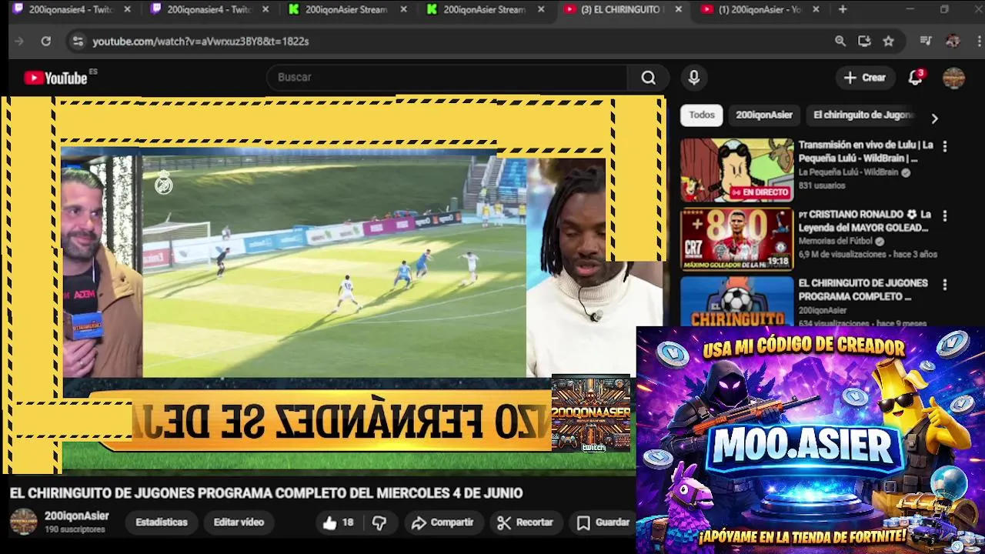Image resolution: width=985 pixels, height=554 pixels.
Task: Click the video title text below player
Action: (266, 493)
